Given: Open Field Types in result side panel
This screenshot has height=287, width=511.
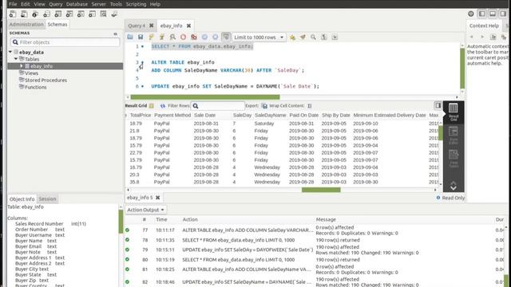Looking at the screenshot, I should (454, 159).
